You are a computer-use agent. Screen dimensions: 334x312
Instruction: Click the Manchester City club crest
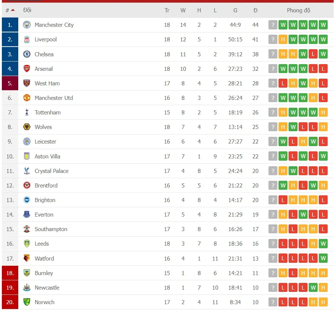pos(27,25)
